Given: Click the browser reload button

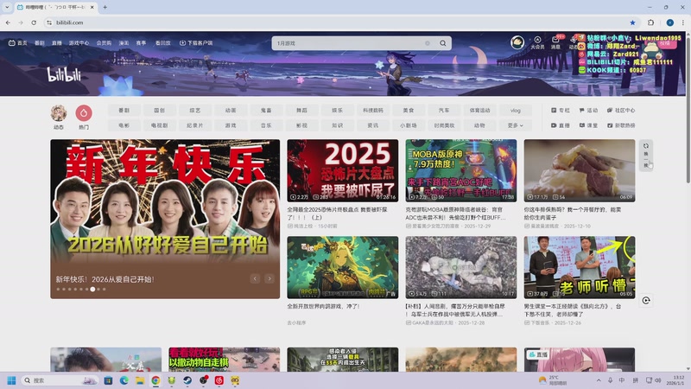Looking at the screenshot, I should [x=34, y=22].
